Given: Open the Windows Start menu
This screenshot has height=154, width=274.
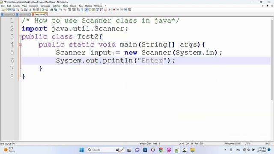Looking at the screenshot, I should 81,150.
